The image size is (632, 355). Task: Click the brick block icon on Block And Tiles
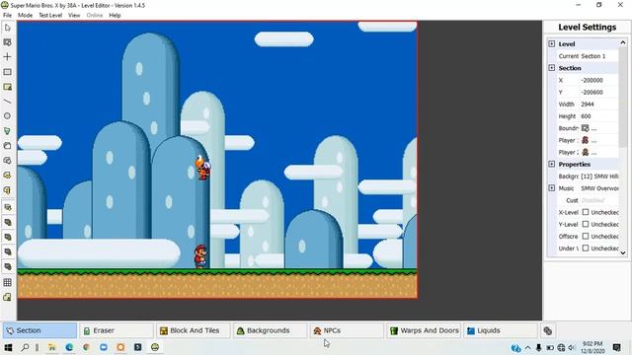(164, 331)
